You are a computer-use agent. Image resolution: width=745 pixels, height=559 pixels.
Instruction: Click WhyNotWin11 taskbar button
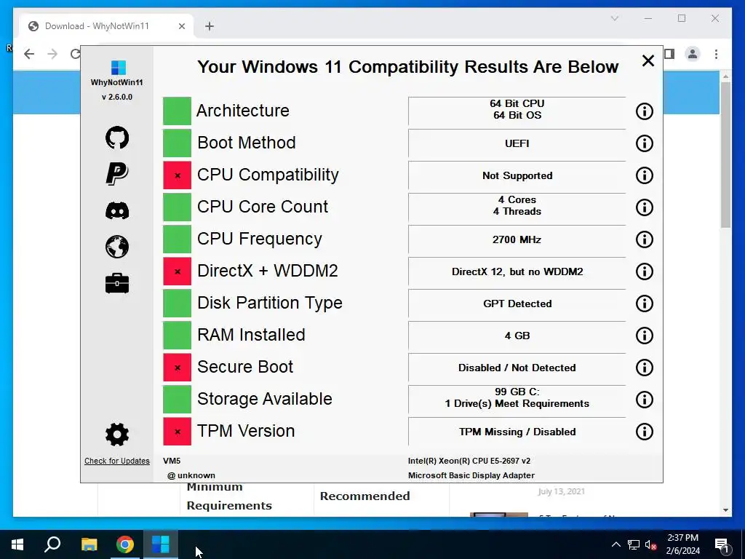161,544
